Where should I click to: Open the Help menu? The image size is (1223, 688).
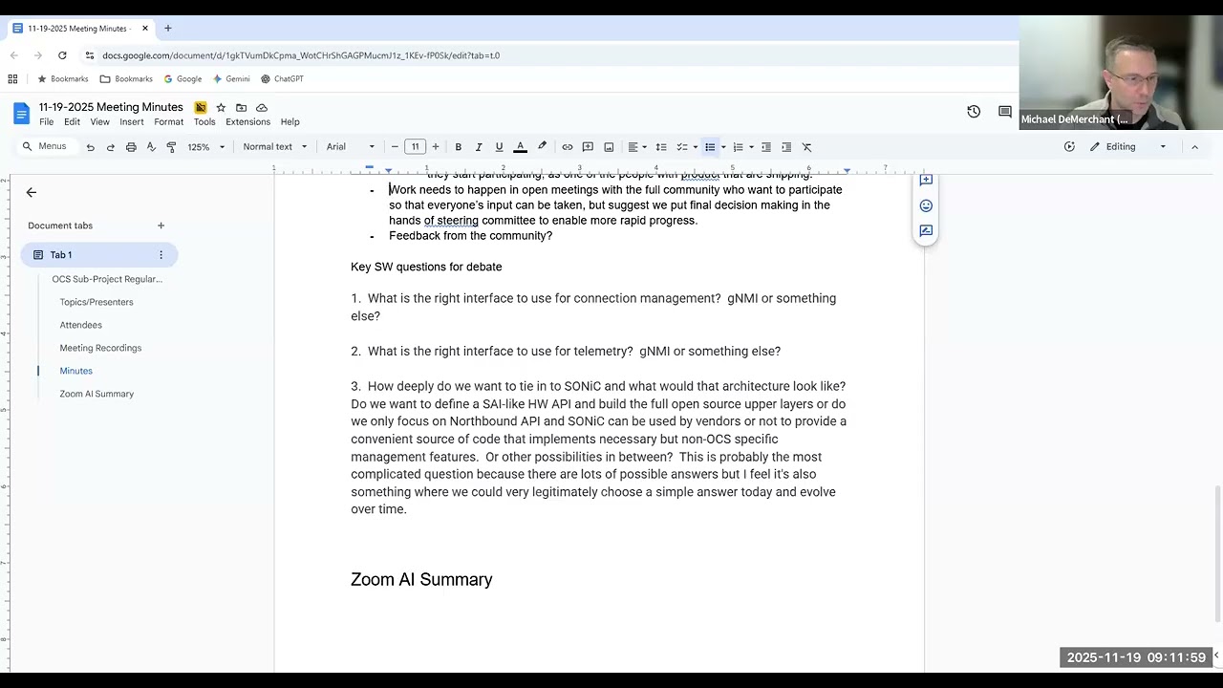tap(290, 122)
